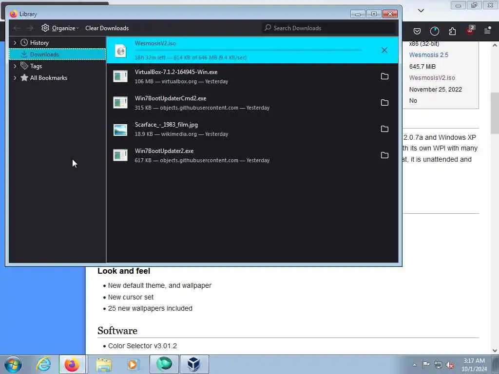Open Firefox extensions puzzle icon
Screen dimensions: 499x374
coord(452,31)
